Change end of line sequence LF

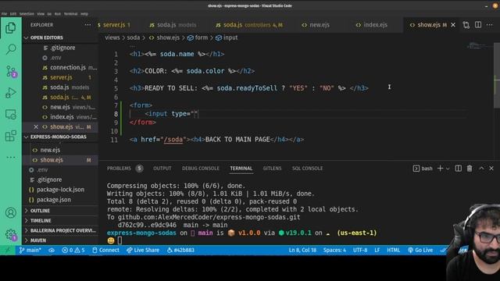(x=377, y=250)
